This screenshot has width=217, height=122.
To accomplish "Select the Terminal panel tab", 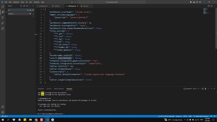I will (x=69, y=89).
